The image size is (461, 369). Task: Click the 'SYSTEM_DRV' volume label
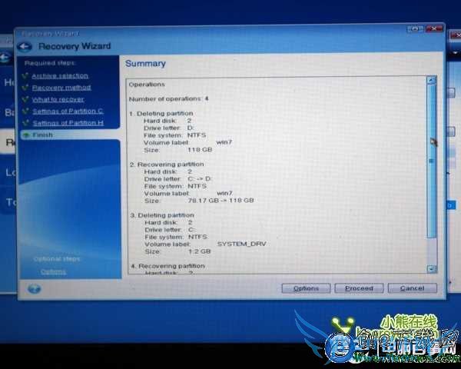click(x=242, y=244)
